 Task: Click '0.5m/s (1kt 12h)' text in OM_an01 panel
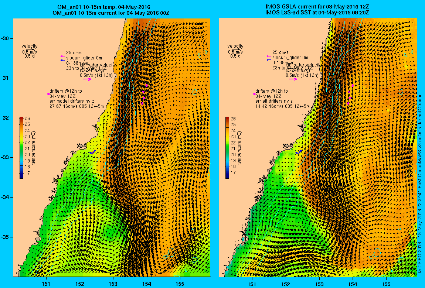(96, 76)
